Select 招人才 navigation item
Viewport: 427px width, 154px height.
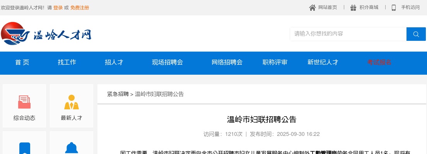(x=114, y=62)
